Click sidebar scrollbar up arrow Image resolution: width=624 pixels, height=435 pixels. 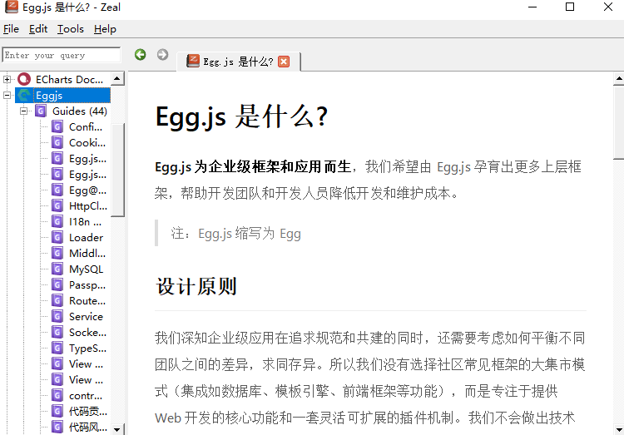tap(117, 78)
